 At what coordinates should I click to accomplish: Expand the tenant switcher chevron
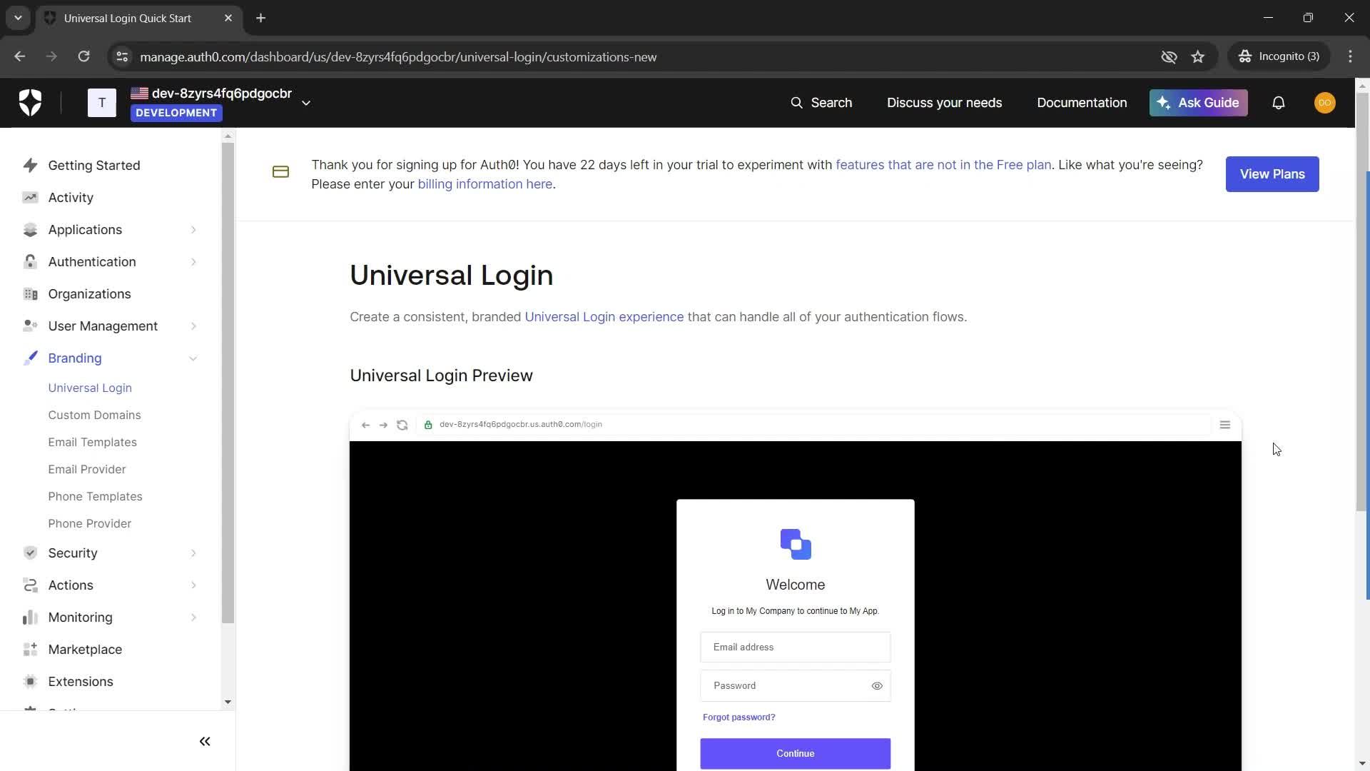click(306, 103)
